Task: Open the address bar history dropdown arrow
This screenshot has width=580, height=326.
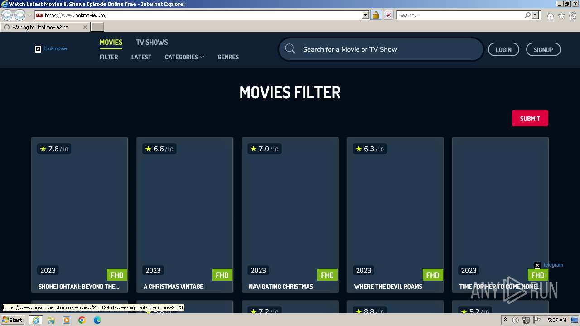Action: [x=366, y=15]
